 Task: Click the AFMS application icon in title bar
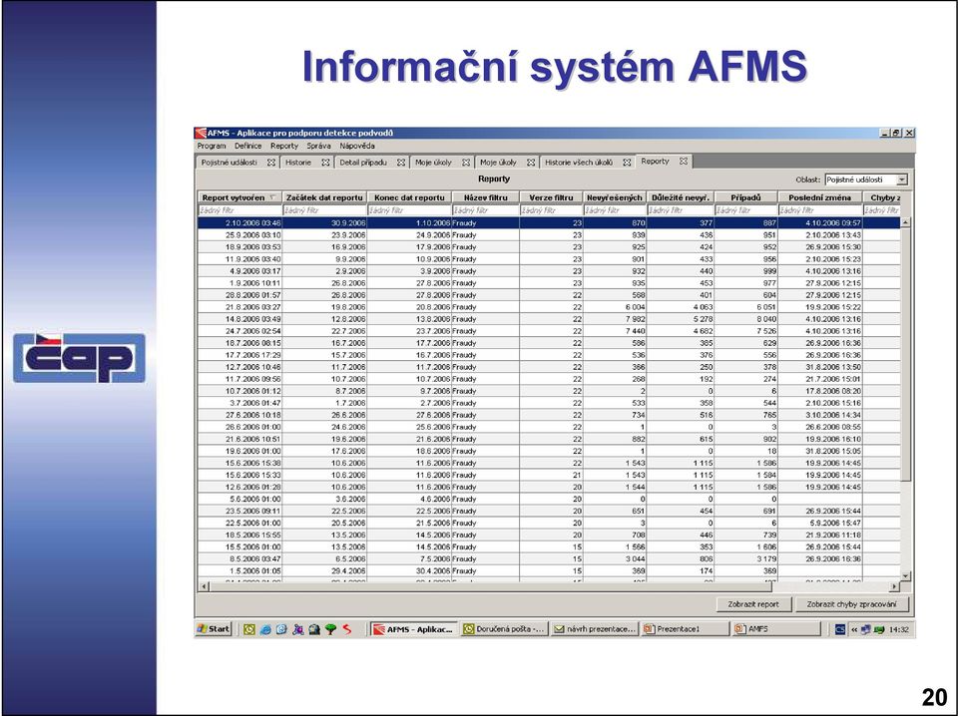[201, 133]
